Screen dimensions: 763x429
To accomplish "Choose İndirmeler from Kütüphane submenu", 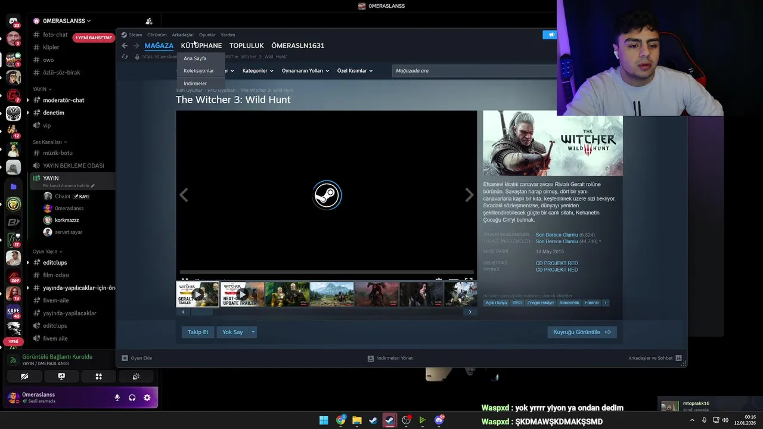I will 195,83.
